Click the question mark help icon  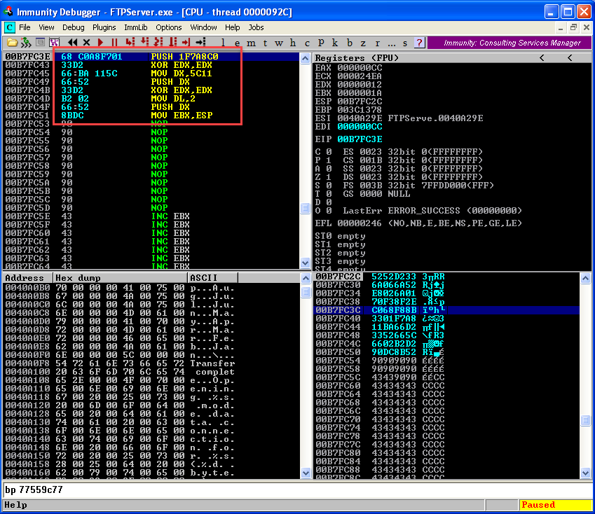click(419, 43)
